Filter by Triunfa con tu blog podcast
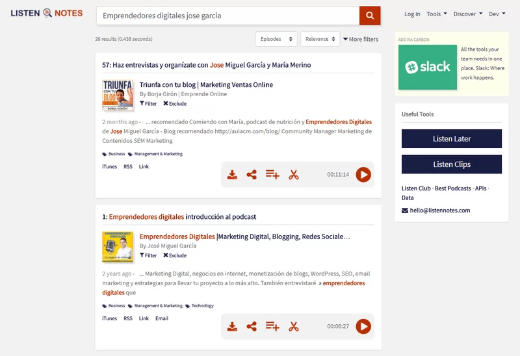520x356 pixels. [x=148, y=103]
